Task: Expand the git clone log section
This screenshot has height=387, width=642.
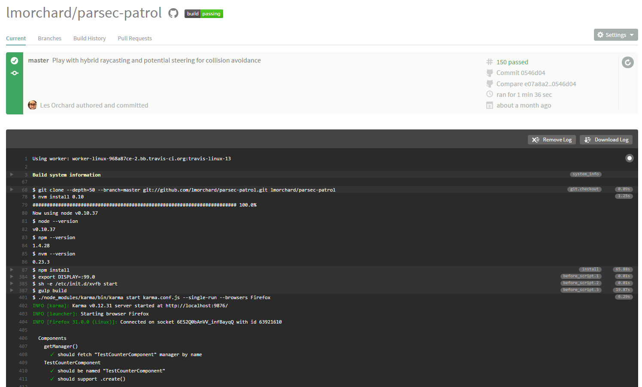Action: (x=12, y=189)
